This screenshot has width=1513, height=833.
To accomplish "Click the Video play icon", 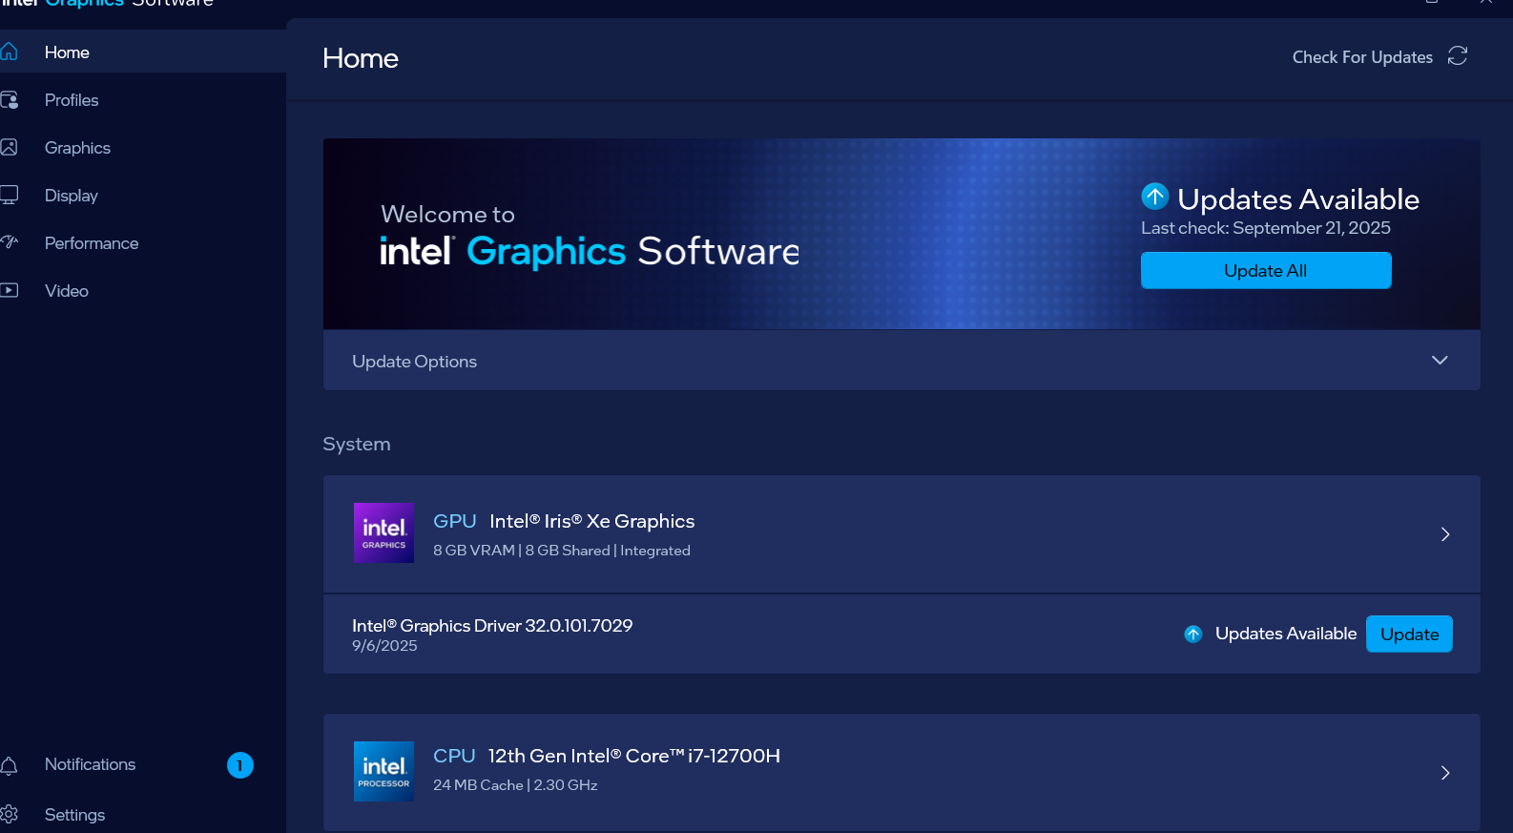I will (x=9, y=290).
